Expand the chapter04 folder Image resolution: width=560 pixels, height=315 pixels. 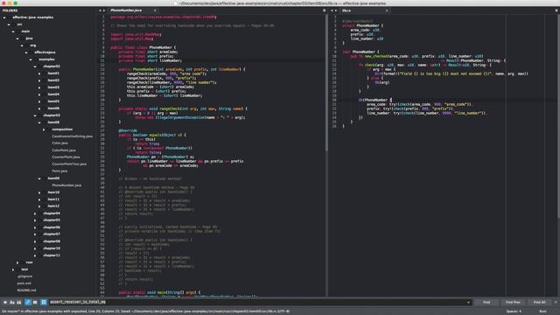click(x=35, y=213)
